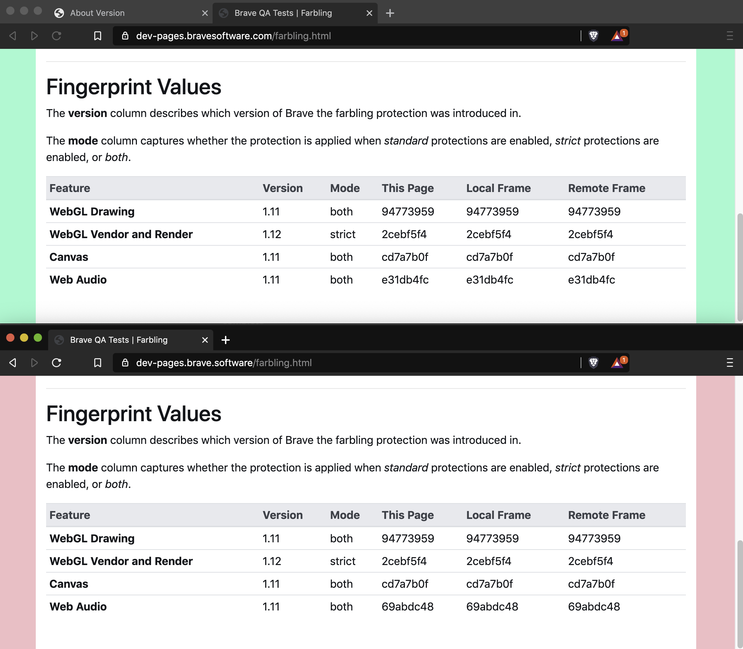Click yellow minimize button of bottom window
This screenshot has width=743, height=649.
tap(24, 338)
